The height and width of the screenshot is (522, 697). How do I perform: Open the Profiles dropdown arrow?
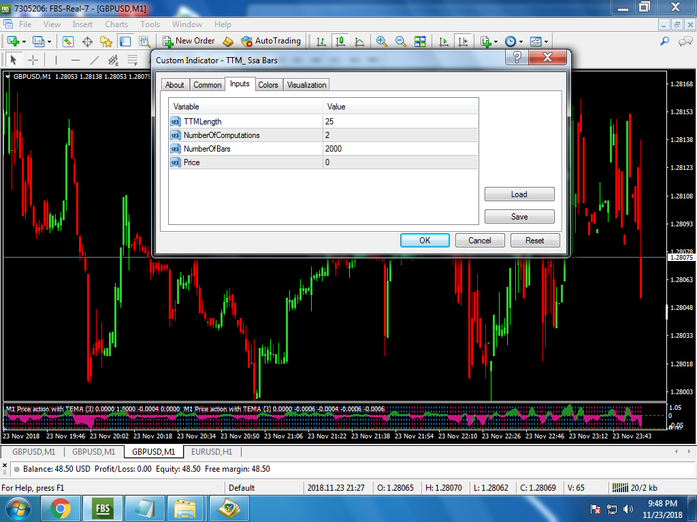(49, 41)
